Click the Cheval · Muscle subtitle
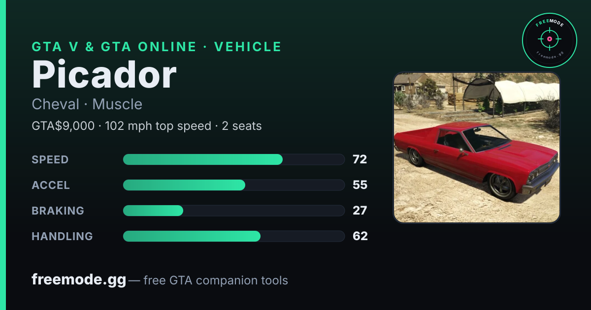Image resolution: width=591 pixels, height=310 pixels. tap(87, 104)
